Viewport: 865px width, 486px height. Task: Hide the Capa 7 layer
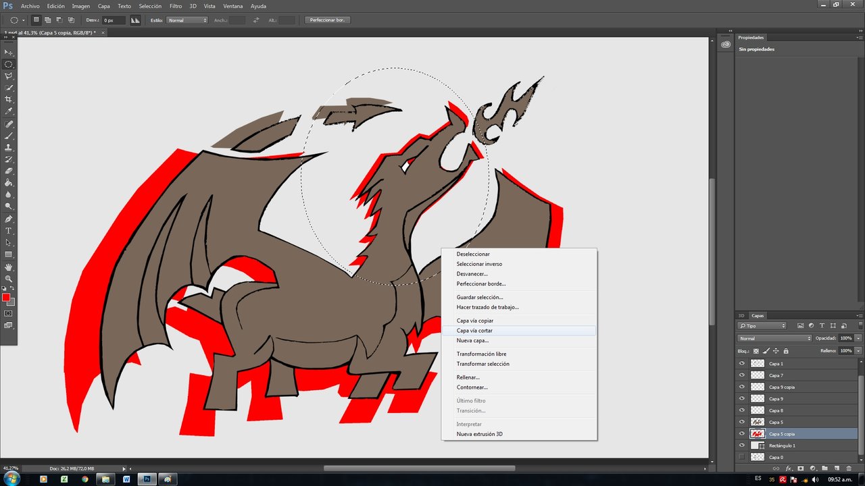[x=742, y=375]
